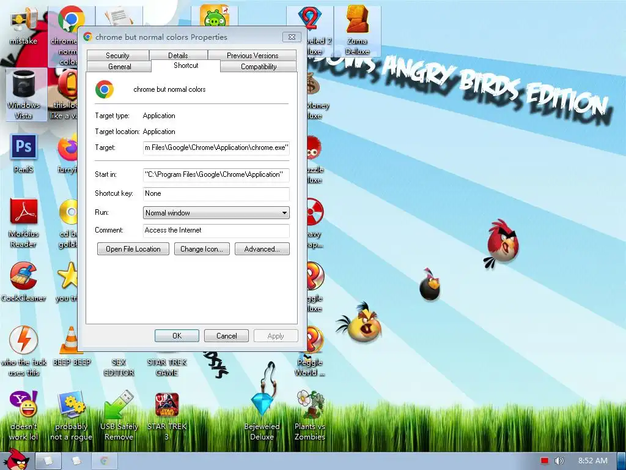The height and width of the screenshot is (470, 626).
Task: Open the volume speaker tray icon
Action: point(559,461)
